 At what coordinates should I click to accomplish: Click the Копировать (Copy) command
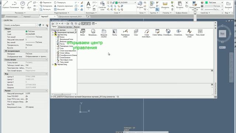pos(46,6)
